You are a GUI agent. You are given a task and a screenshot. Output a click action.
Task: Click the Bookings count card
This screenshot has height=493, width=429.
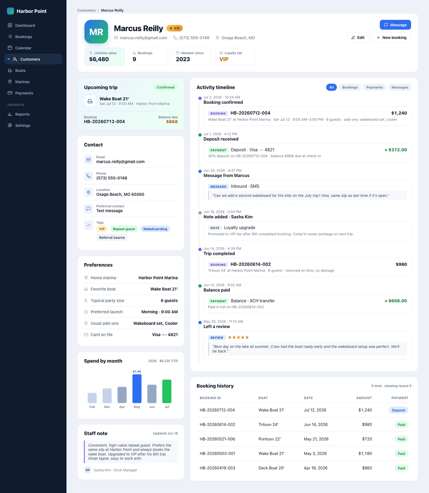tap(148, 57)
